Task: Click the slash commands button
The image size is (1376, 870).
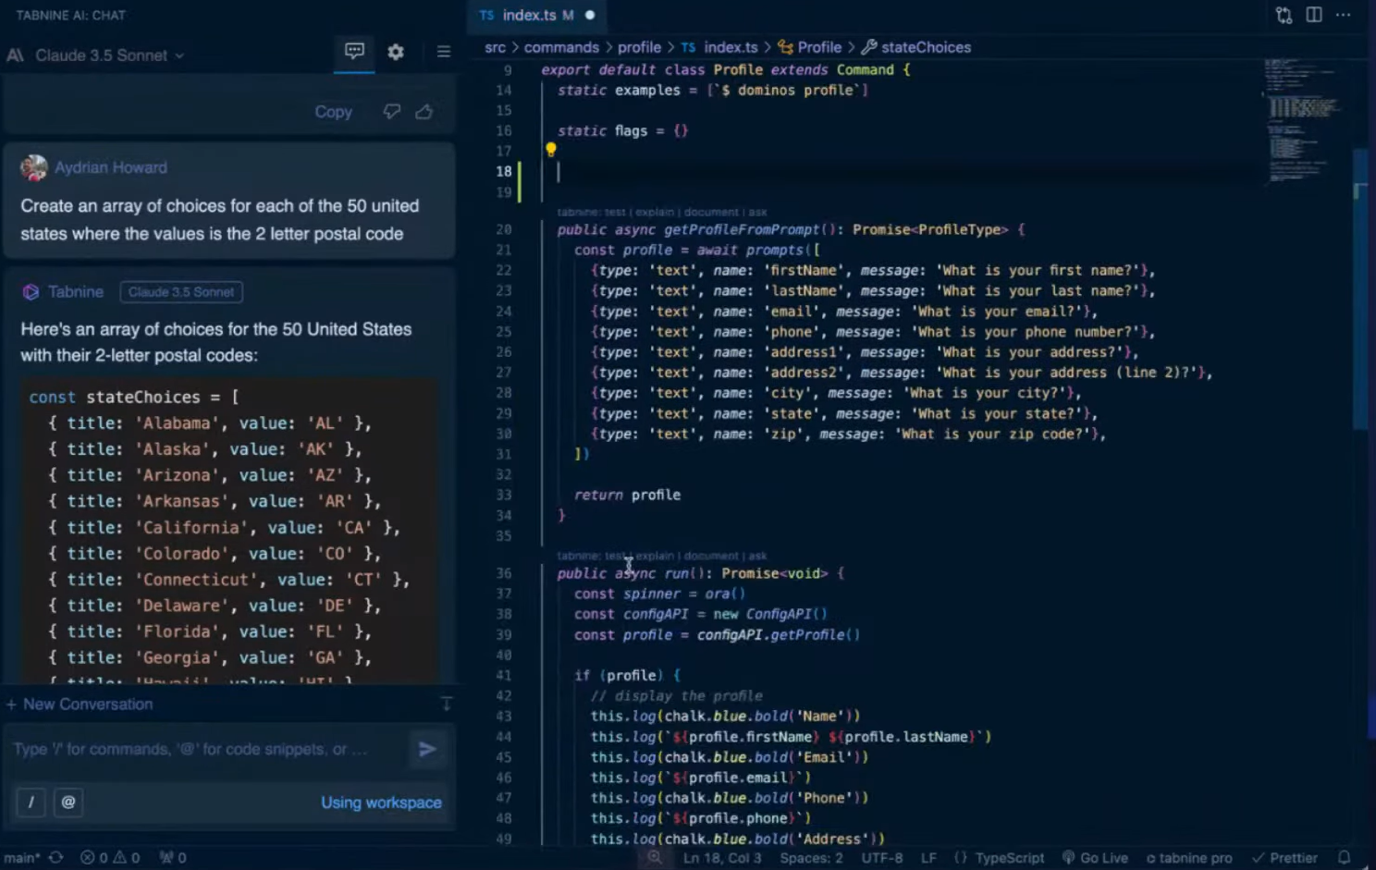Action: click(31, 803)
